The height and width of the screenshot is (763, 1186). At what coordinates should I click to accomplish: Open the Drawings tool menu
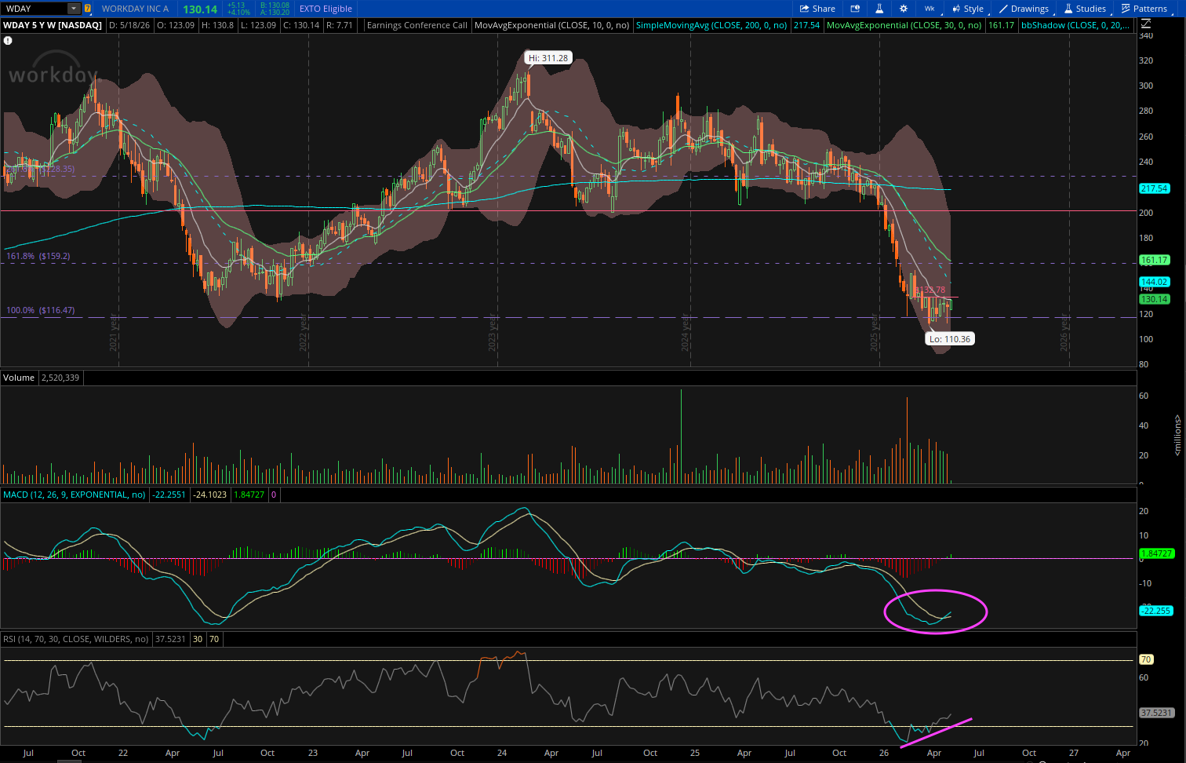tap(1024, 9)
